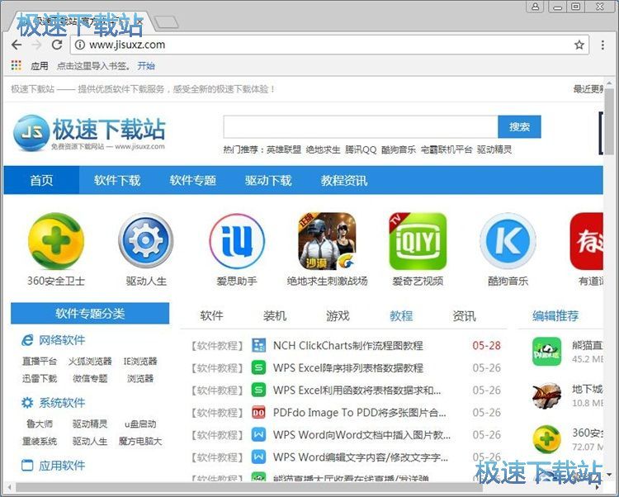
Task: Click the horizontal scrollbar at bottom
Action: coord(248,489)
